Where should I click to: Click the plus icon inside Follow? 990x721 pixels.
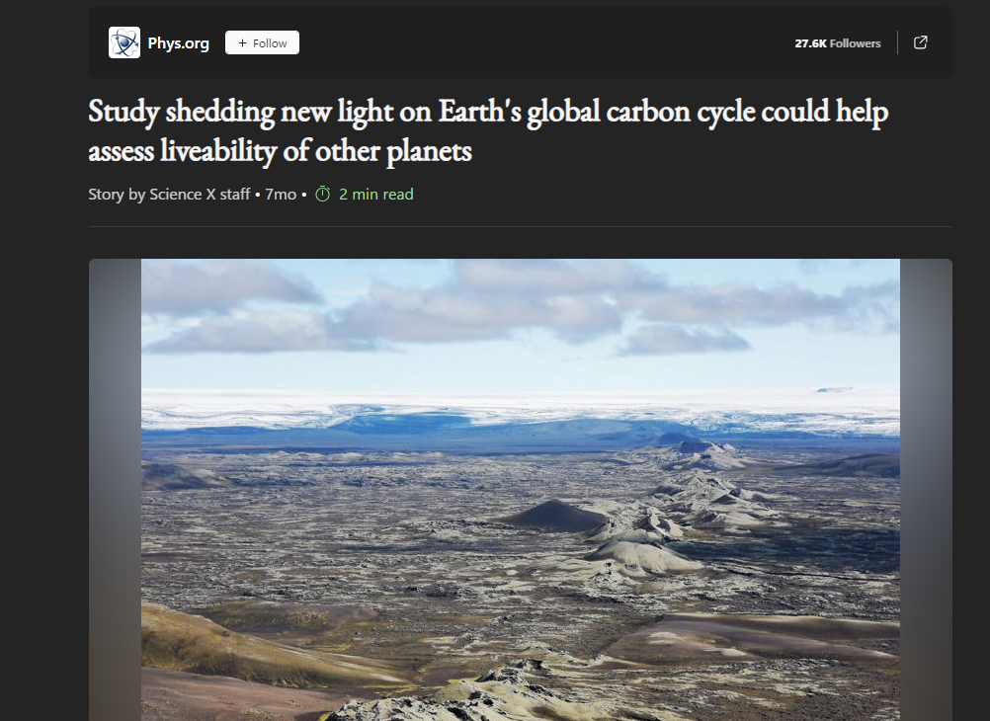tap(242, 42)
